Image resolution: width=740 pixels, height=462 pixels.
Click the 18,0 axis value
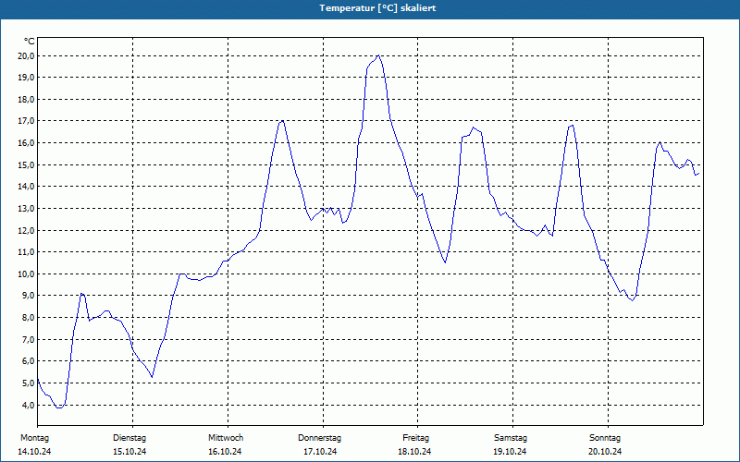[x=26, y=100]
